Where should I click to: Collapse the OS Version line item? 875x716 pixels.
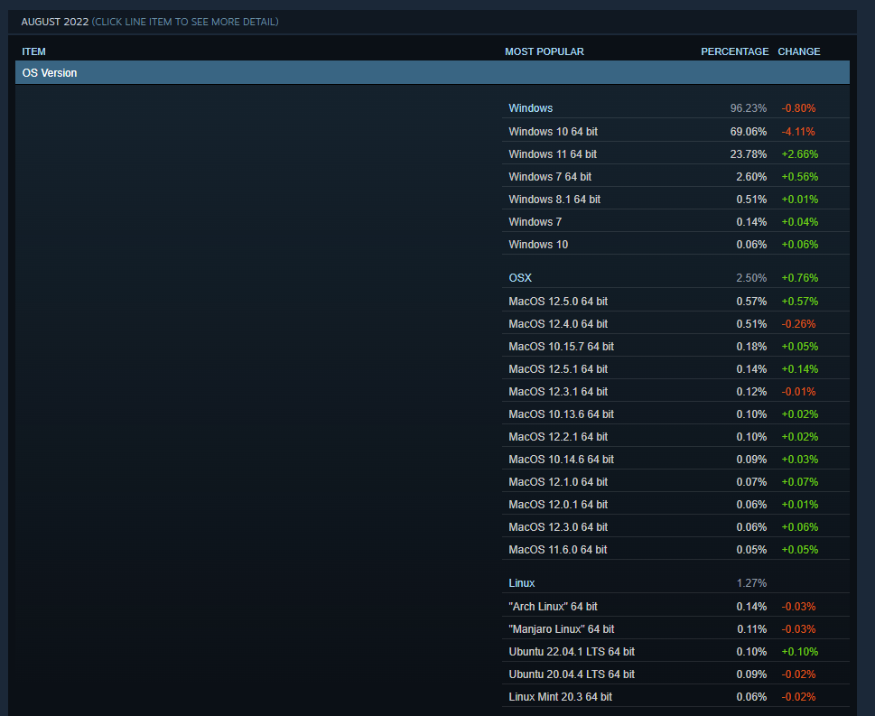[50, 73]
